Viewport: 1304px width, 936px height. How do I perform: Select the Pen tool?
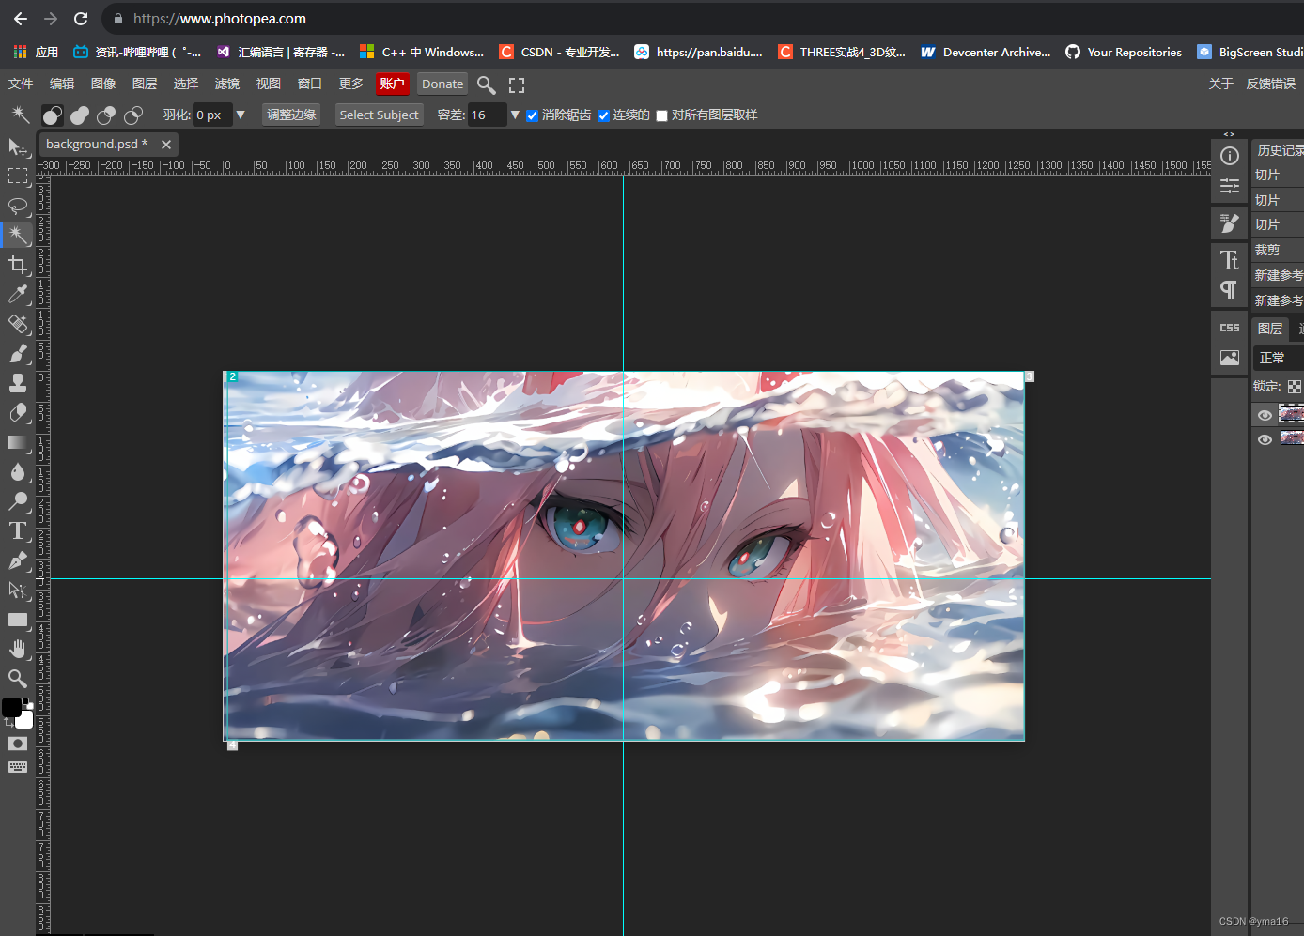pos(18,560)
